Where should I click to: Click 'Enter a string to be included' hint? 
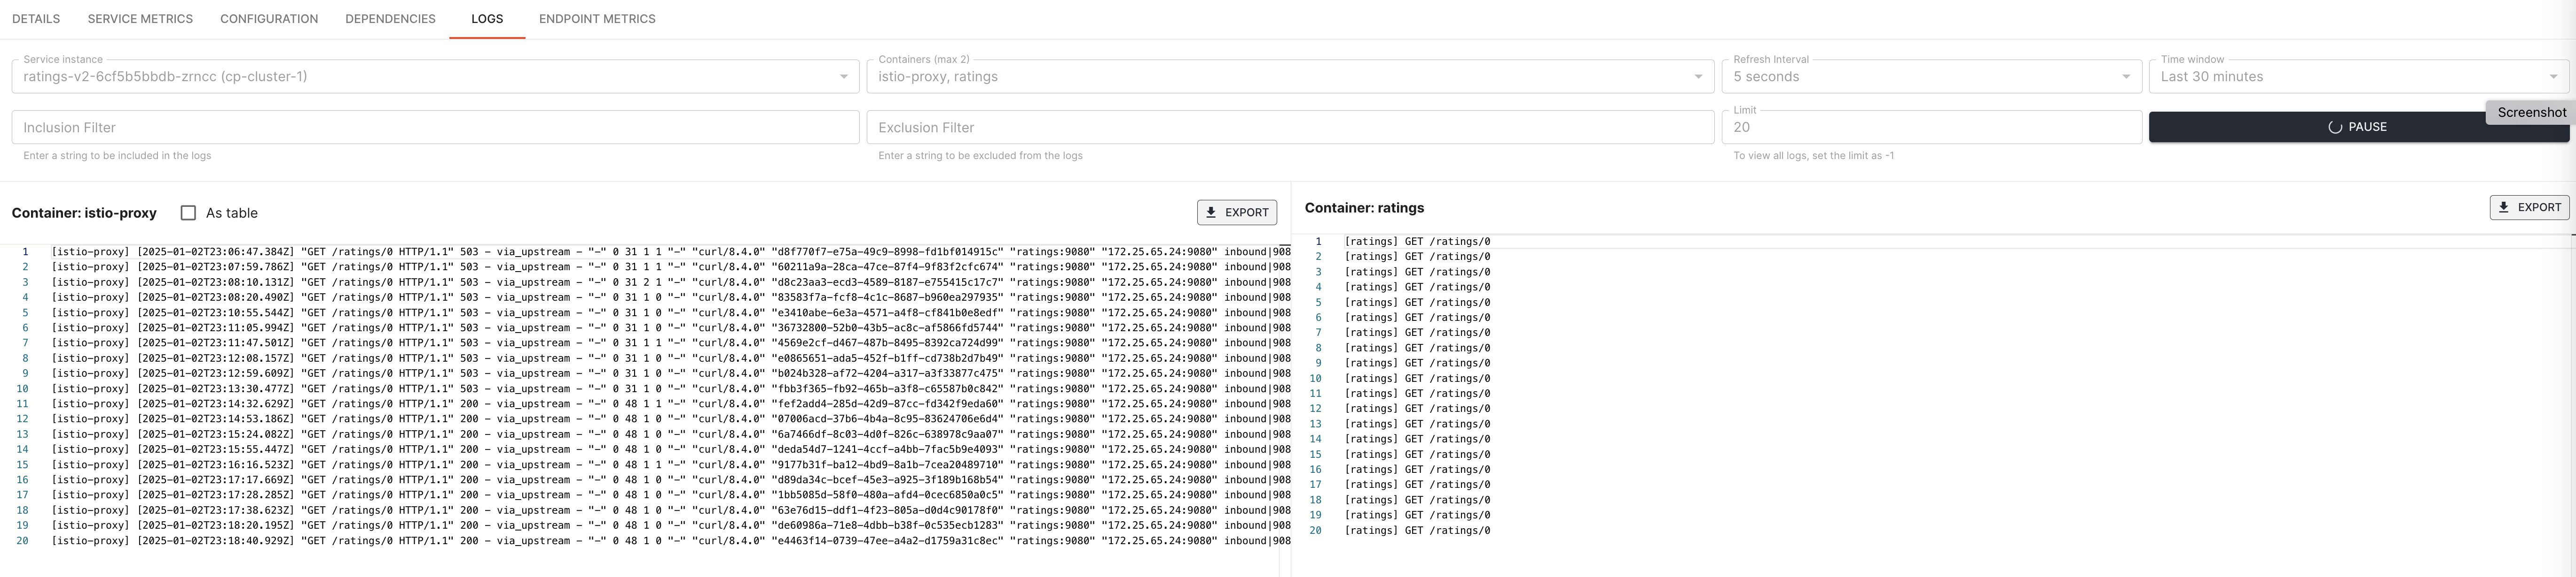117,156
